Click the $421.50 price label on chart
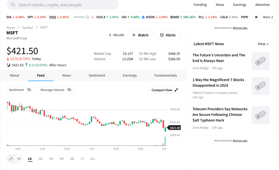Viewport: 279px width, 170px height. tap(174, 128)
